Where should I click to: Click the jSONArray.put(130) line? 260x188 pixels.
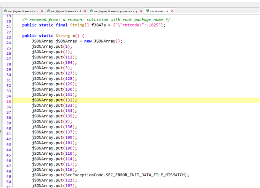click(x=54, y=89)
